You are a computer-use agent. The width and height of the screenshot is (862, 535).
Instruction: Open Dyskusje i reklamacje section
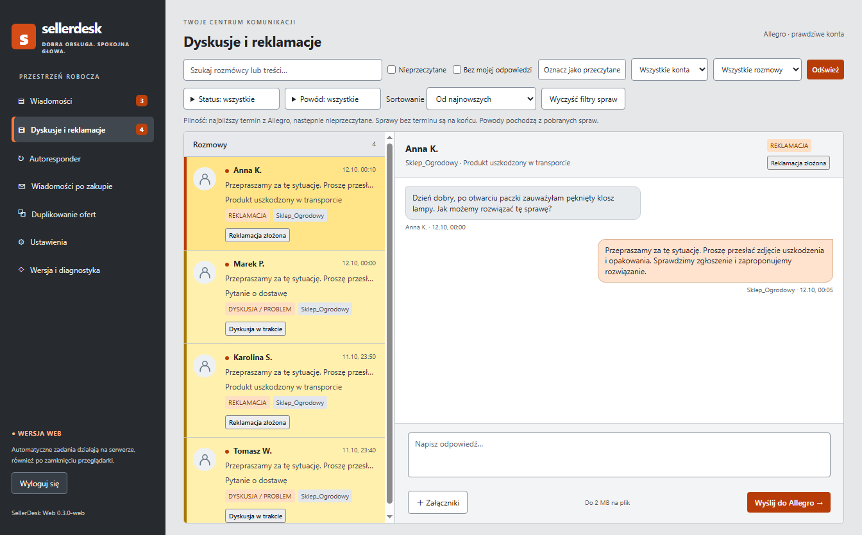[x=83, y=129]
